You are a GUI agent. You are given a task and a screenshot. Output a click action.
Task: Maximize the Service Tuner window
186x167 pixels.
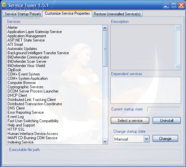pyautogui.click(x=174, y=5)
